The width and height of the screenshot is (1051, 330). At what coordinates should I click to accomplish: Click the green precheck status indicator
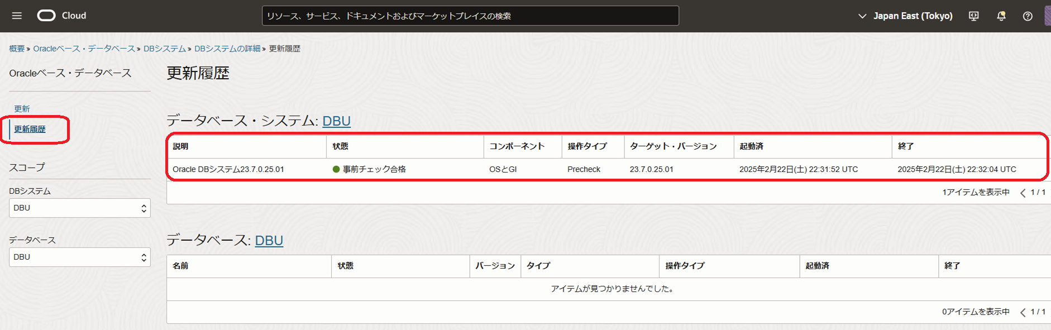336,169
